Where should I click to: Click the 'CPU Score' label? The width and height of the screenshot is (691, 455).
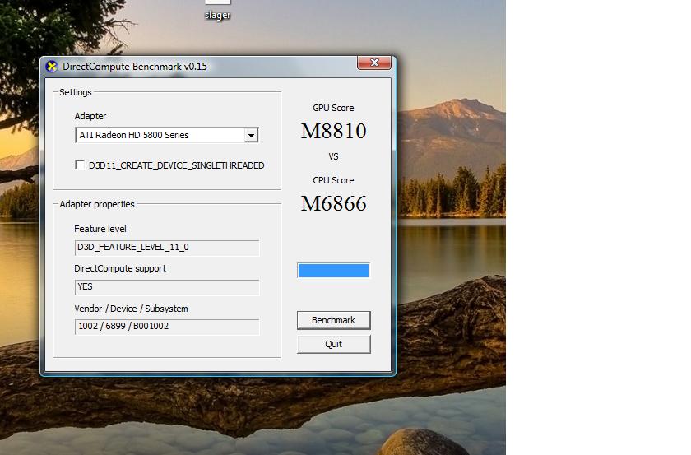tap(333, 180)
